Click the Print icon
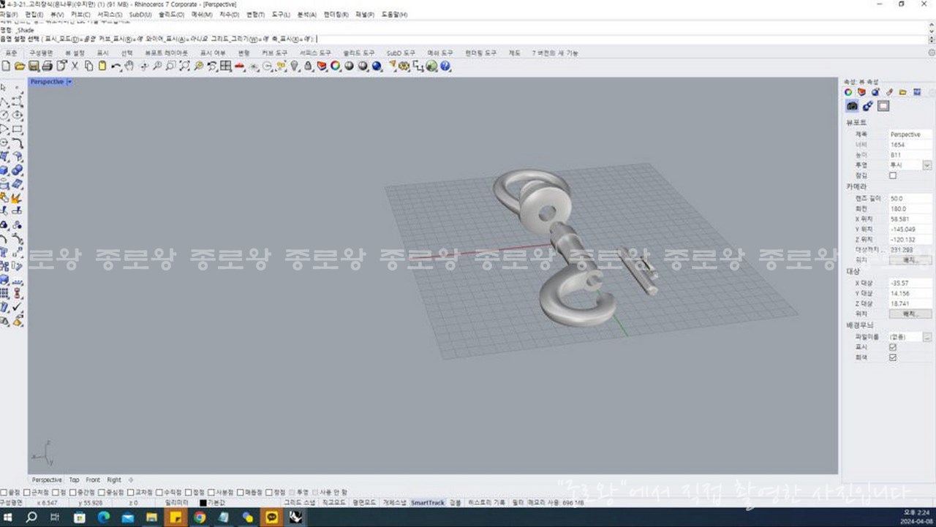 tap(47, 66)
